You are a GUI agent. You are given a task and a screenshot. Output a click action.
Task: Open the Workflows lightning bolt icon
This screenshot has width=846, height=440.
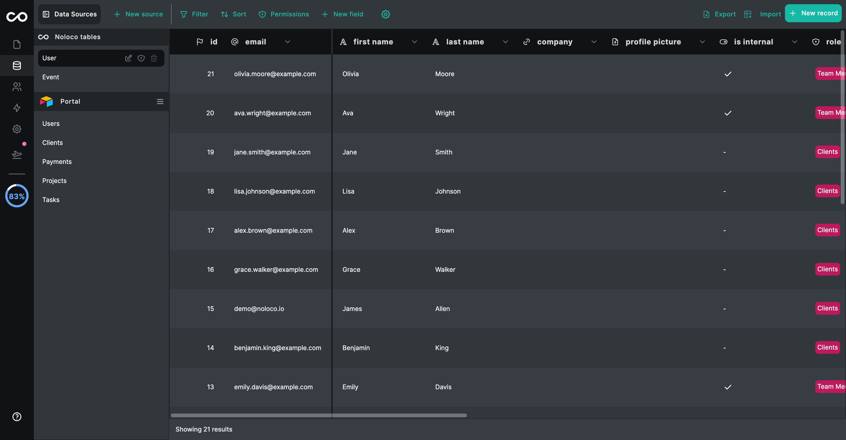(x=17, y=108)
